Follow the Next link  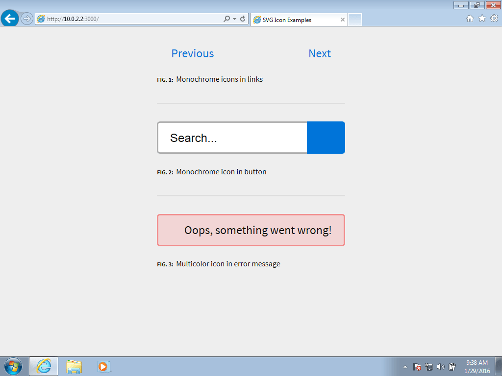coord(320,53)
